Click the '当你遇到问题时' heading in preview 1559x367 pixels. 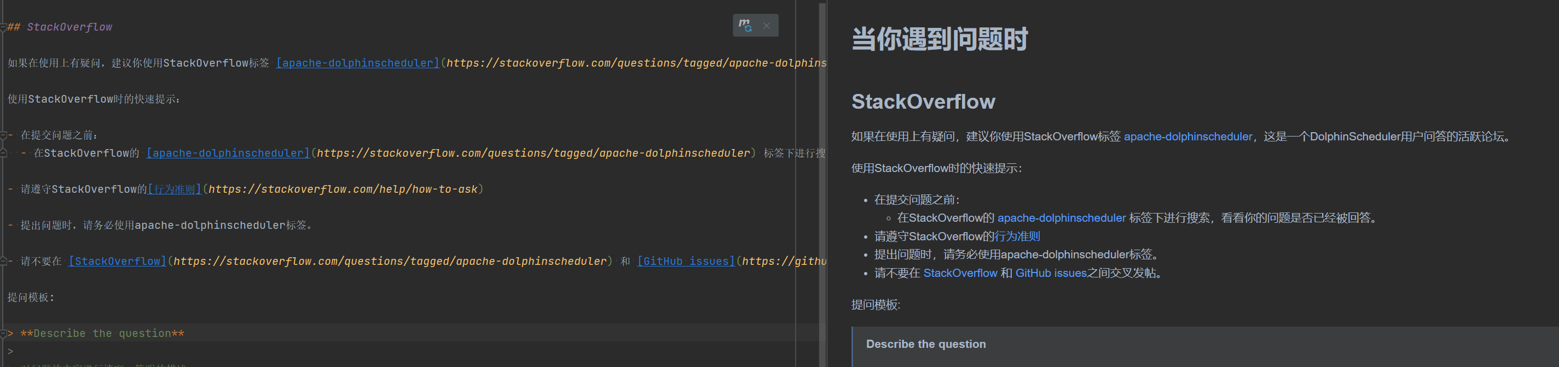(x=939, y=40)
